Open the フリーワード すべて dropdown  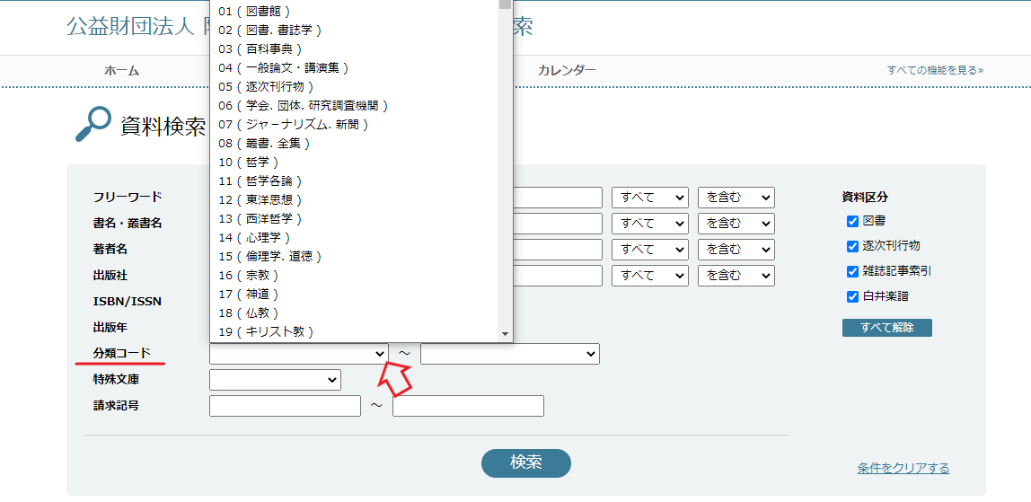(649, 198)
